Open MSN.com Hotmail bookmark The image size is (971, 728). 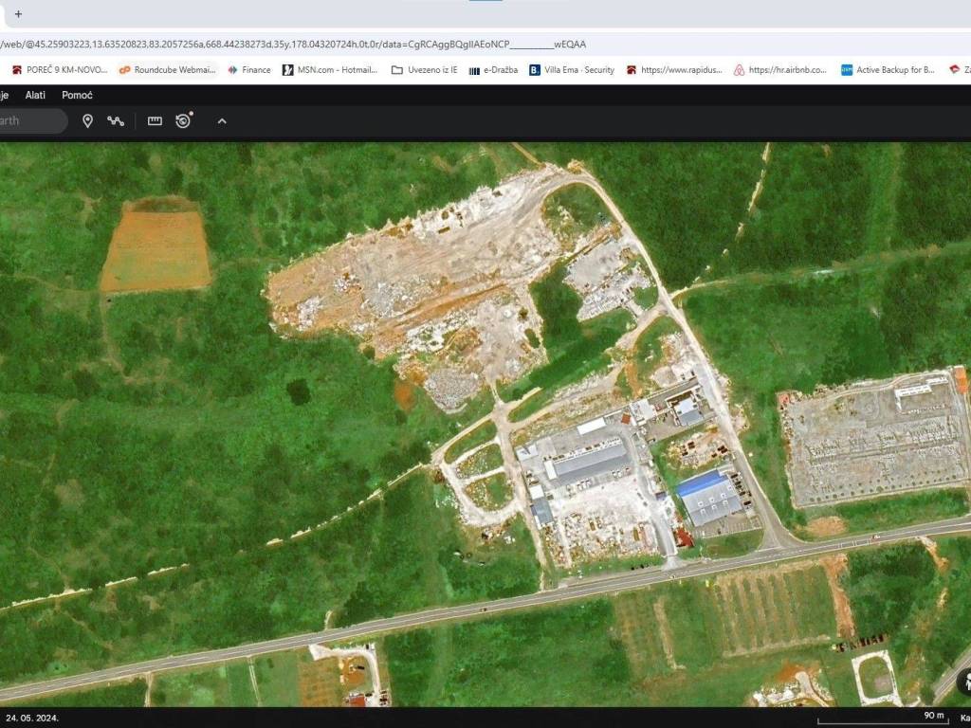(x=330, y=69)
